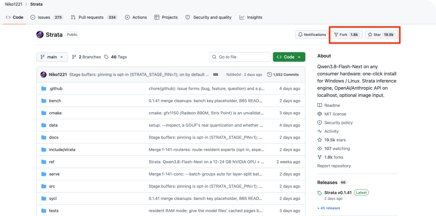Click the commit history clock icon
Viewport: 436px width, 216px height.
[x=269, y=75]
